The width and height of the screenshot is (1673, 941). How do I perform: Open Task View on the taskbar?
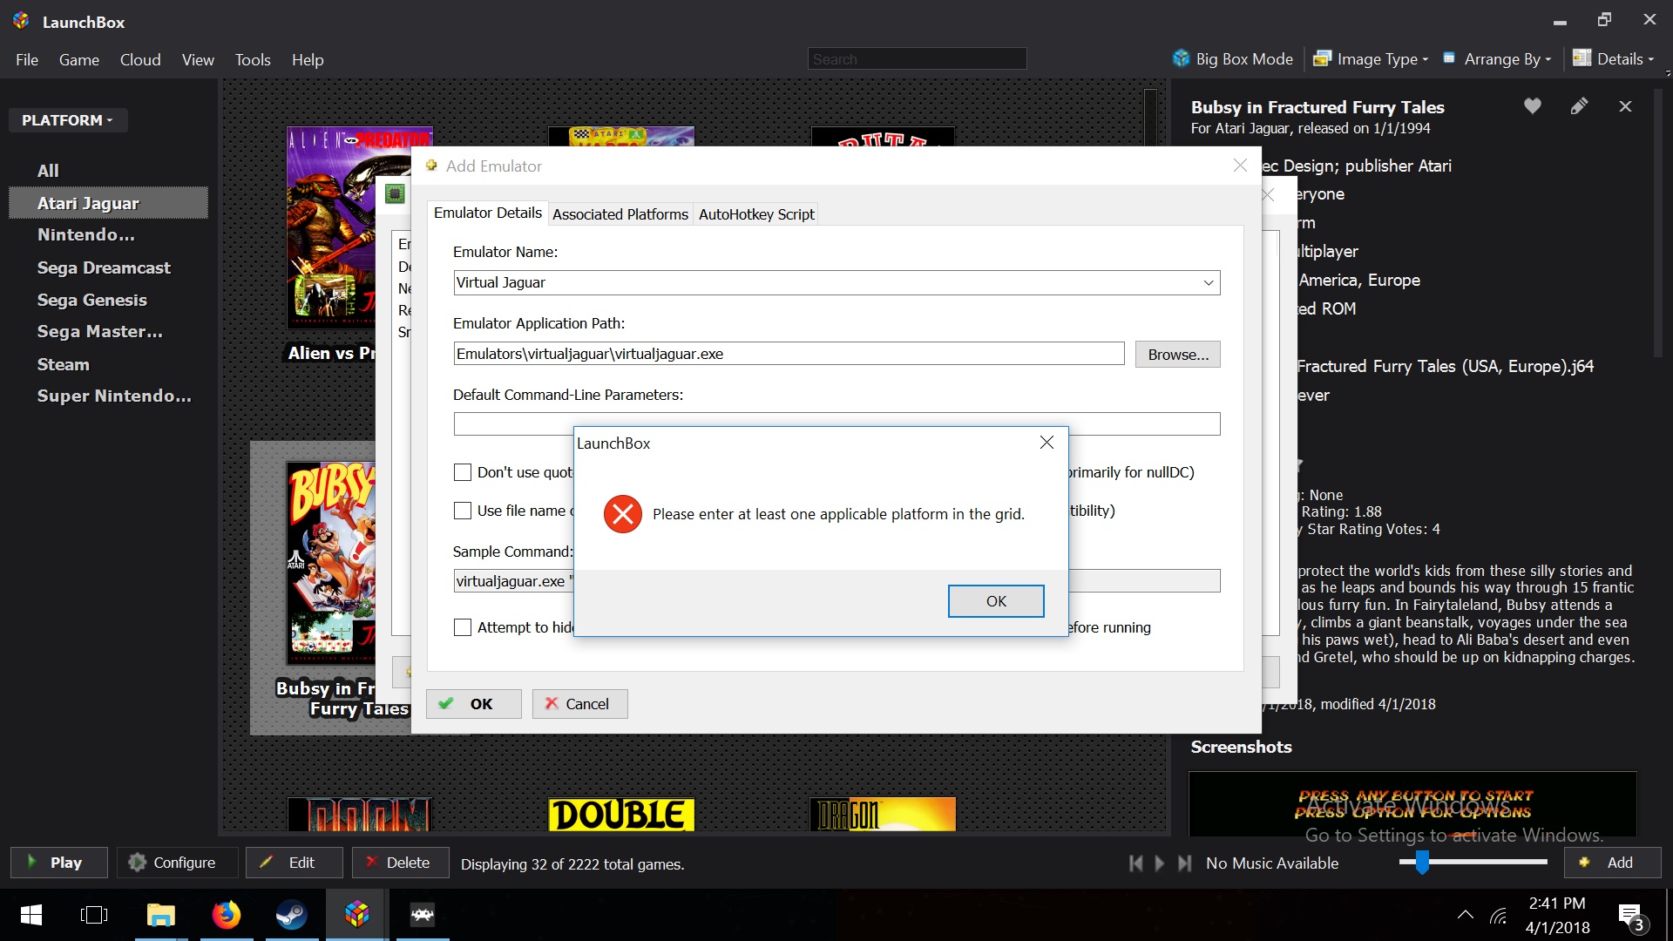[x=94, y=915]
